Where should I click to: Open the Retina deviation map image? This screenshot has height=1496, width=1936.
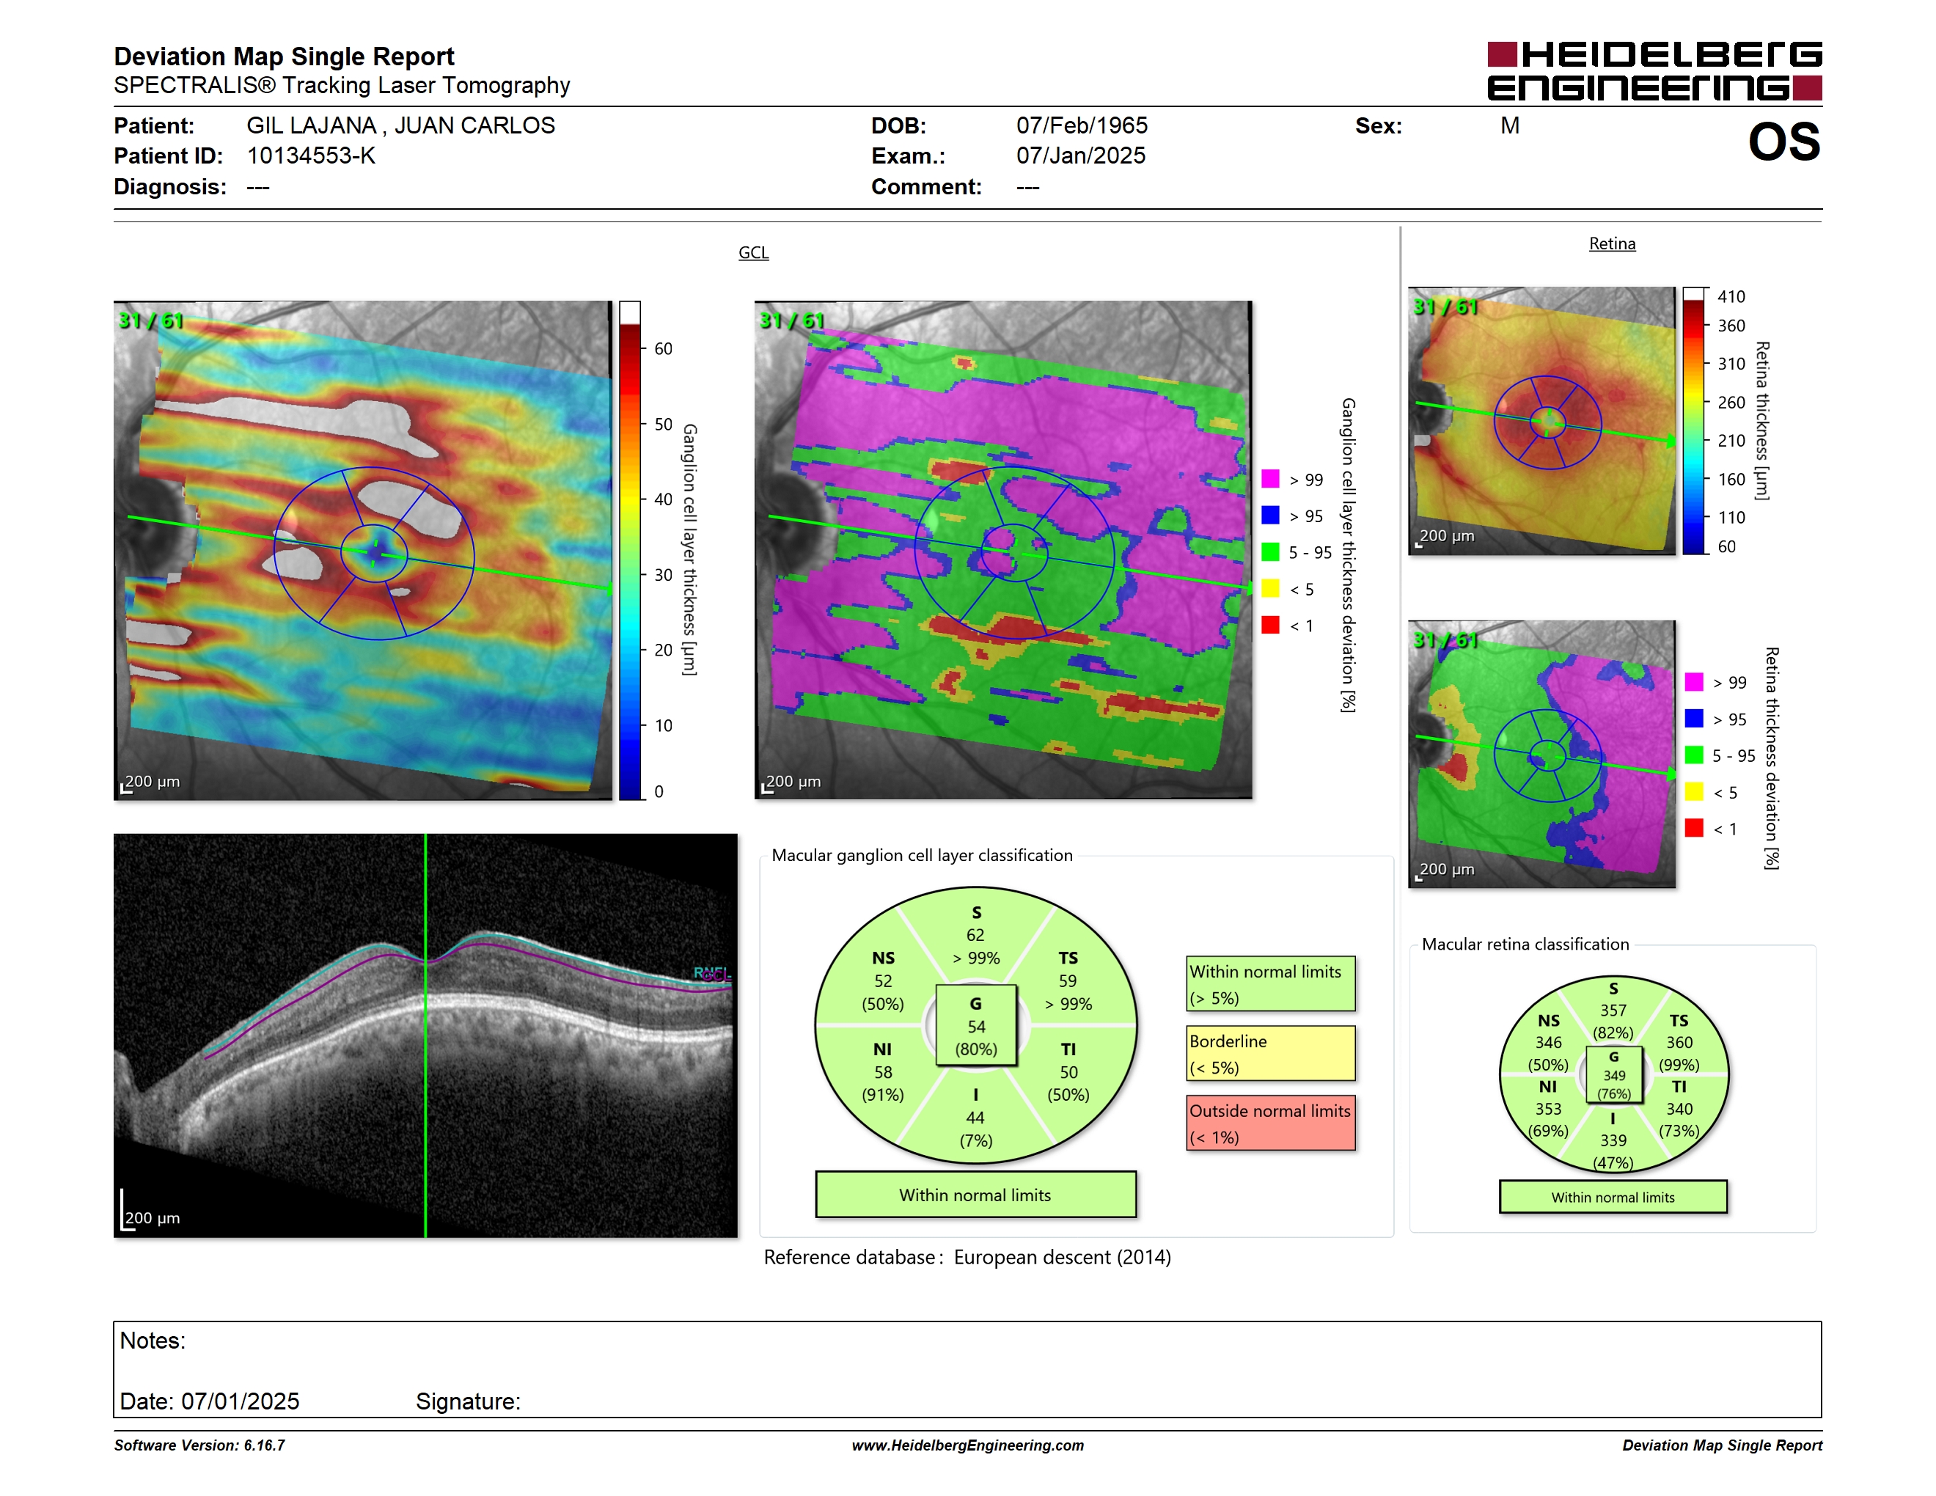click(1541, 754)
